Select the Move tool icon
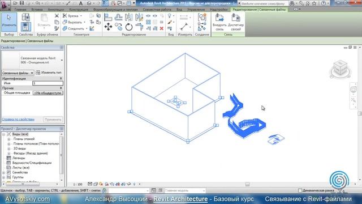This screenshot has height=204, width=362. point(108,27)
